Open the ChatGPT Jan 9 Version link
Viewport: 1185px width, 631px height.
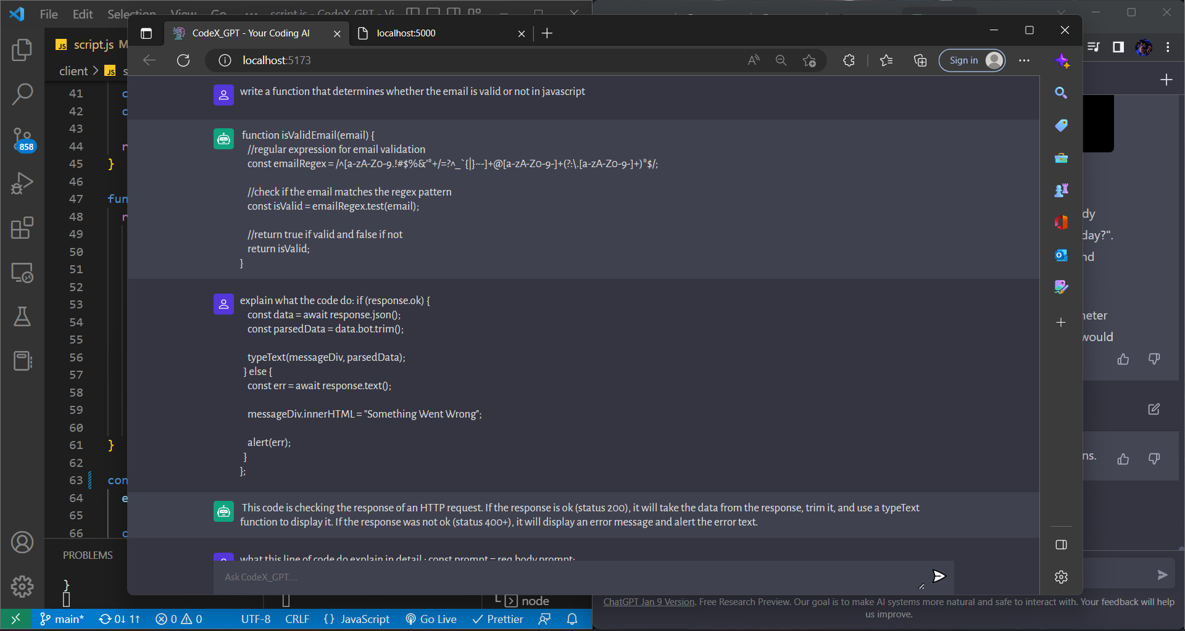(x=648, y=601)
